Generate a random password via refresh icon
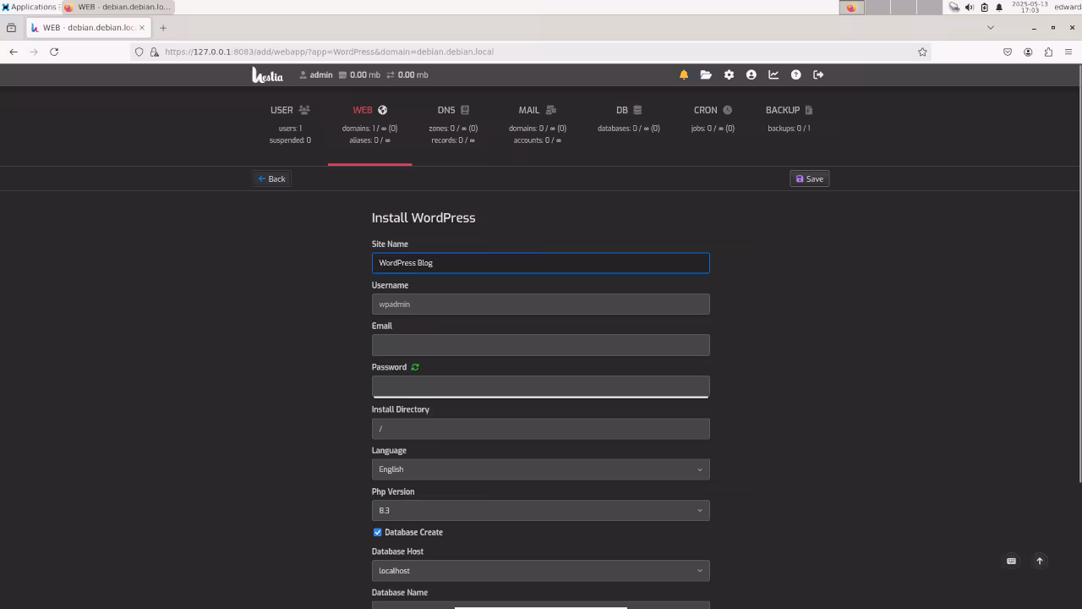Viewport: 1082px width, 609px height. pyautogui.click(x=415, y=367)
